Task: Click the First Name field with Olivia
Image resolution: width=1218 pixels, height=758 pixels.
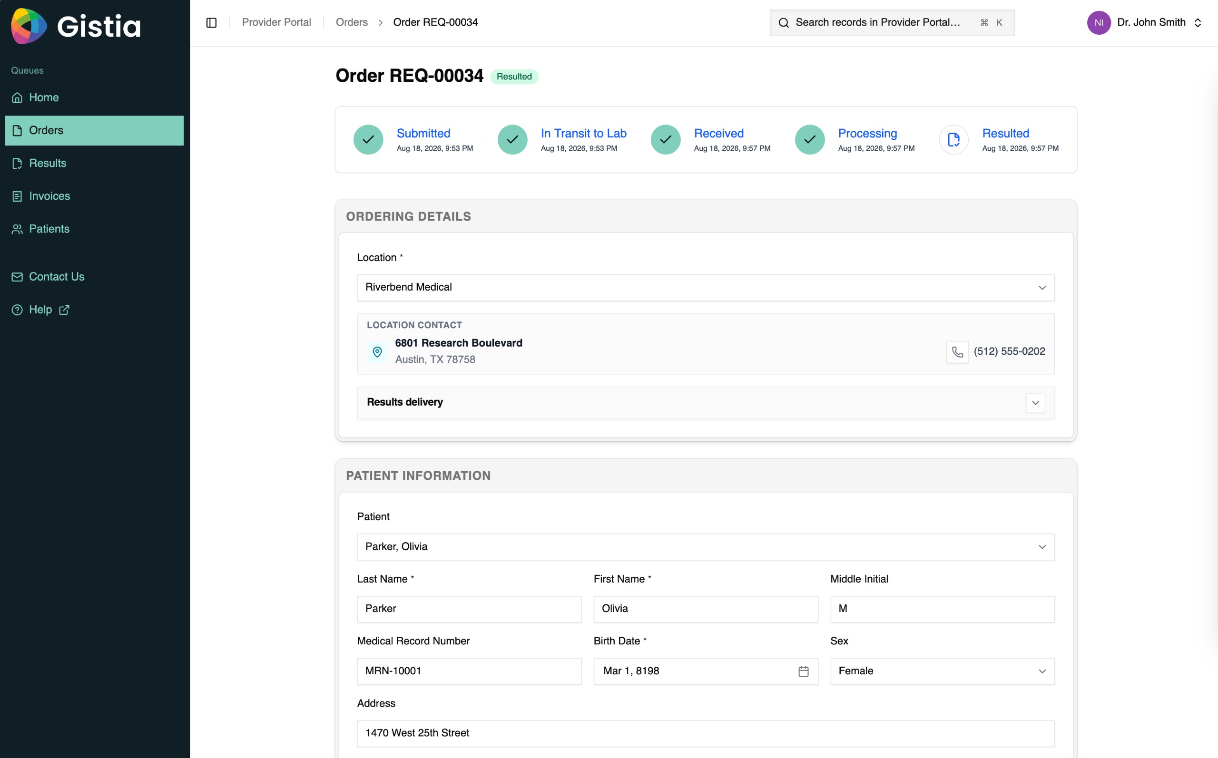Action: point(706,609)
